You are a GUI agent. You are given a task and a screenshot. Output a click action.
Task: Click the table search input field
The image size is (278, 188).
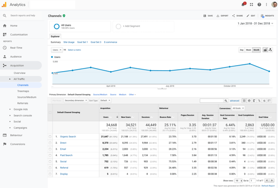[212, 101]
